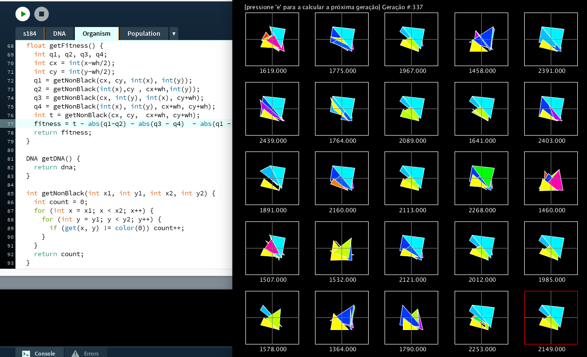Click the return count statement in the code
Viewport: 587px width, 357px height.
58,254
